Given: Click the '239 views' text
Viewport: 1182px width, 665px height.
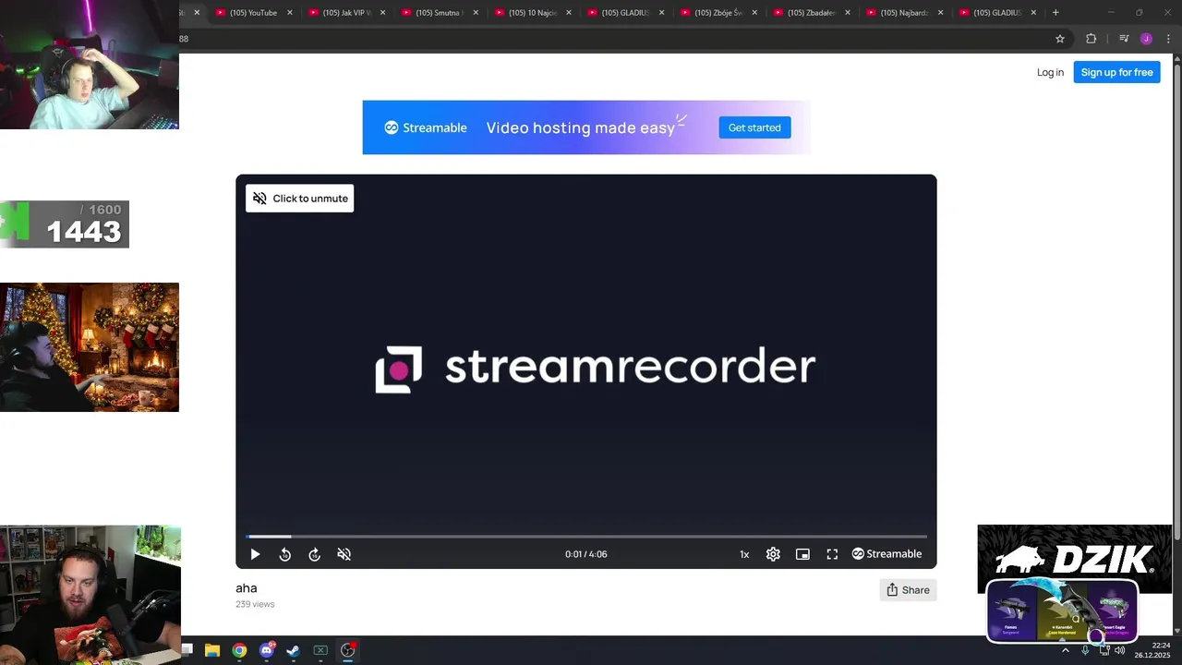Looking at the screenshot, I should click(x=255, y=604).
